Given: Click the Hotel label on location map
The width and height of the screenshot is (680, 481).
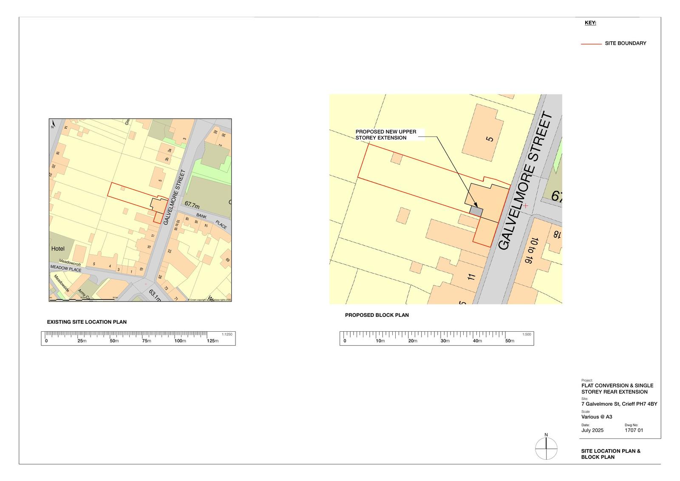Looking at the screenshot, I should 58,248.
